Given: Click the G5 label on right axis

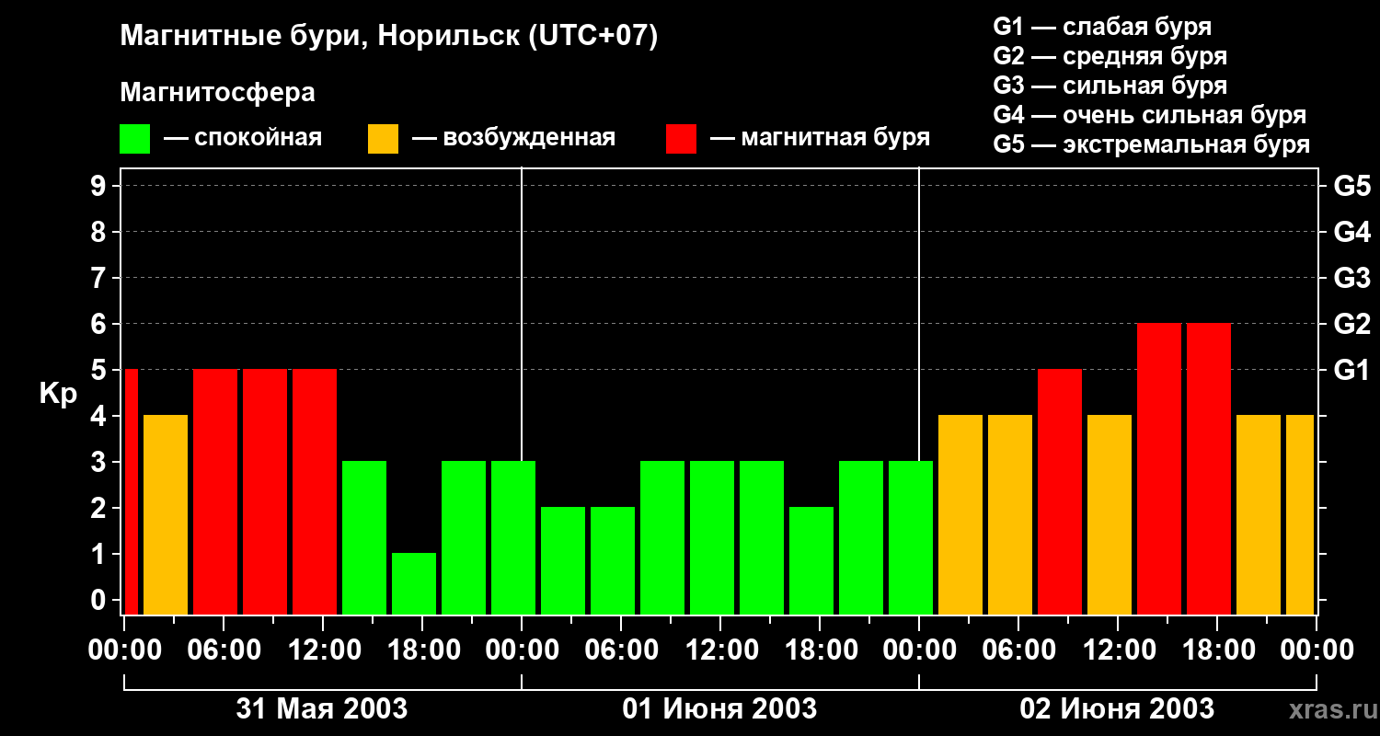Looking at the screenshot, I should tap(1352, 187).
